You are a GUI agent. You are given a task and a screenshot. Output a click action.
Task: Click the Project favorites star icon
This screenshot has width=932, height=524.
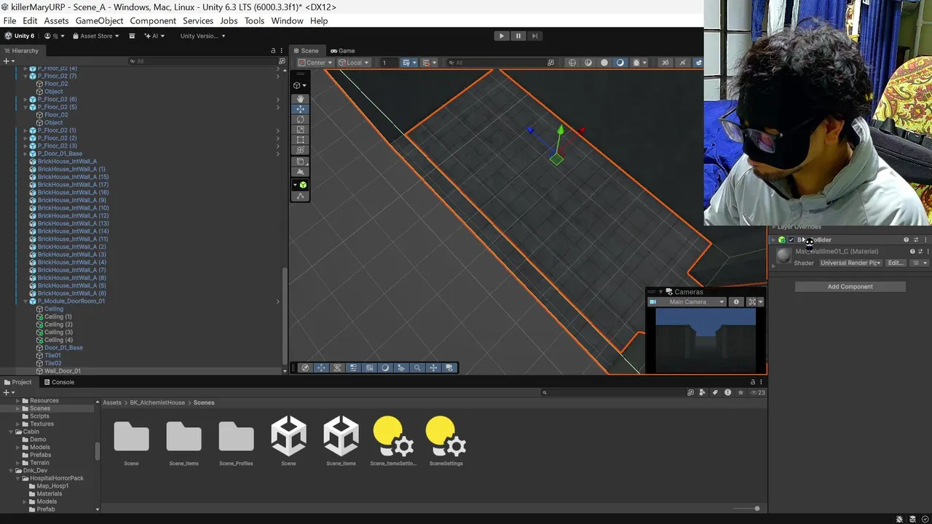[x=741, y=392]
